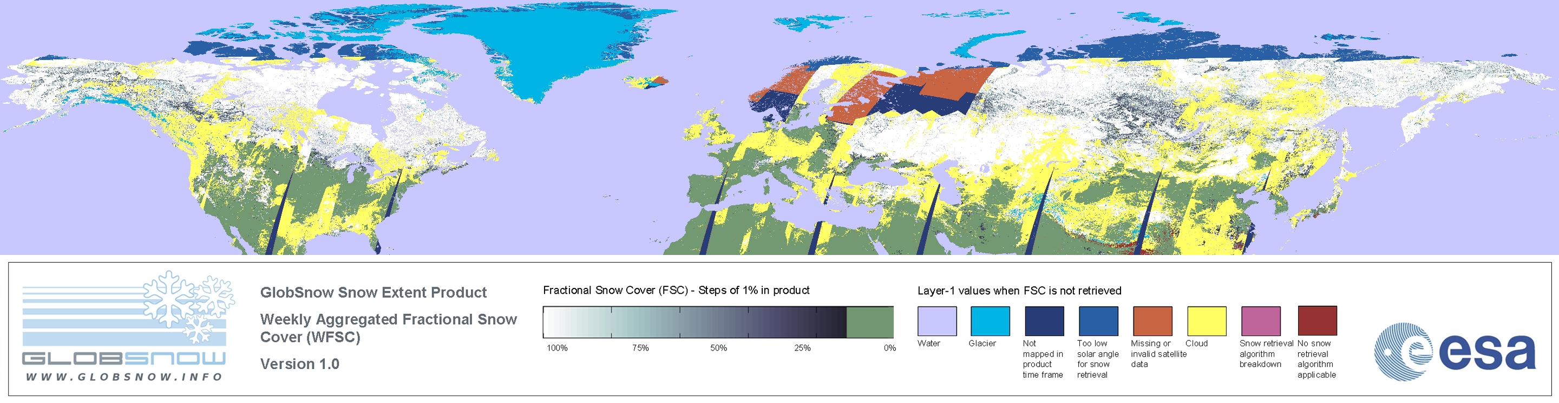Click the 50% scale label
Screen dimensions: 1559x403
click(x=718, y=348)
